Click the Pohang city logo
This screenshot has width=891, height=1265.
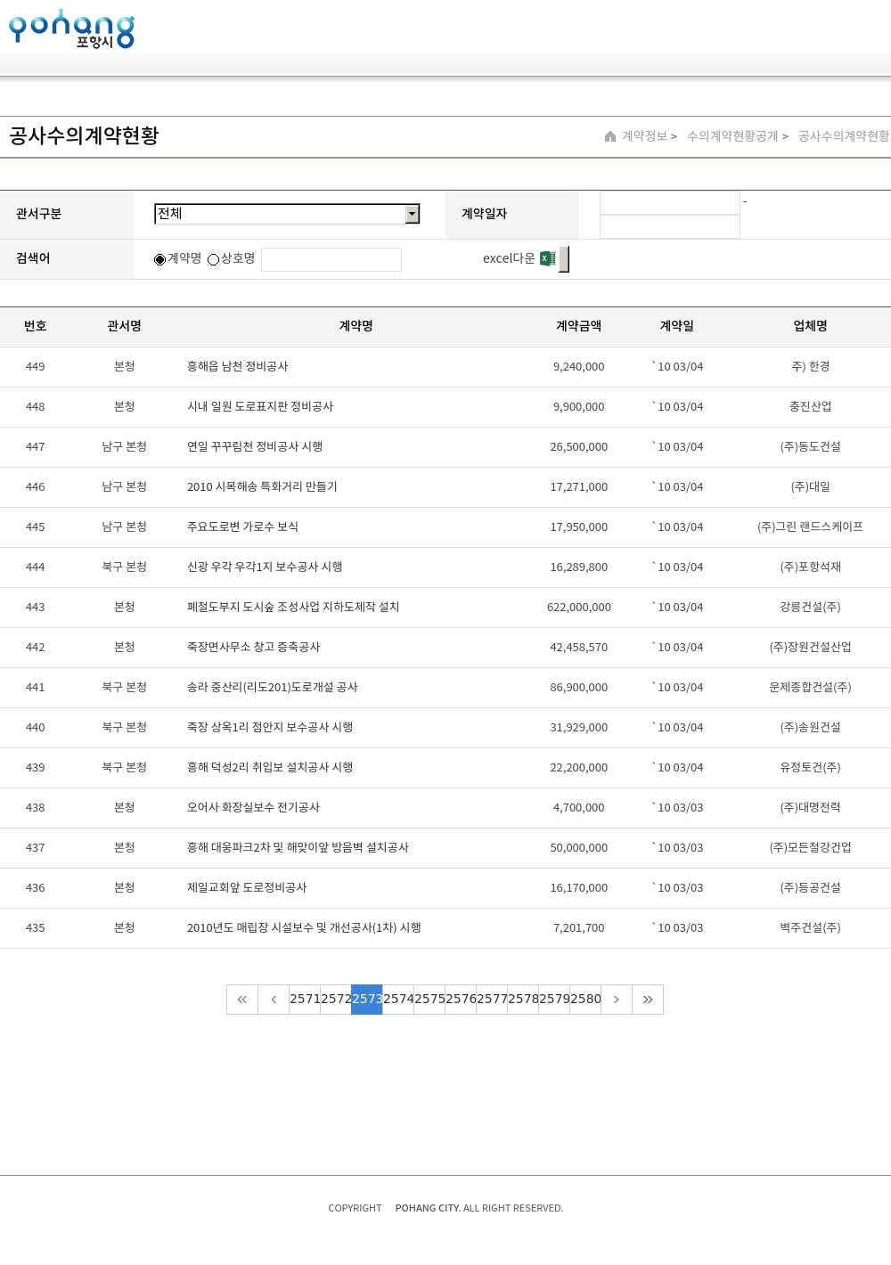[x=71, y=29]
